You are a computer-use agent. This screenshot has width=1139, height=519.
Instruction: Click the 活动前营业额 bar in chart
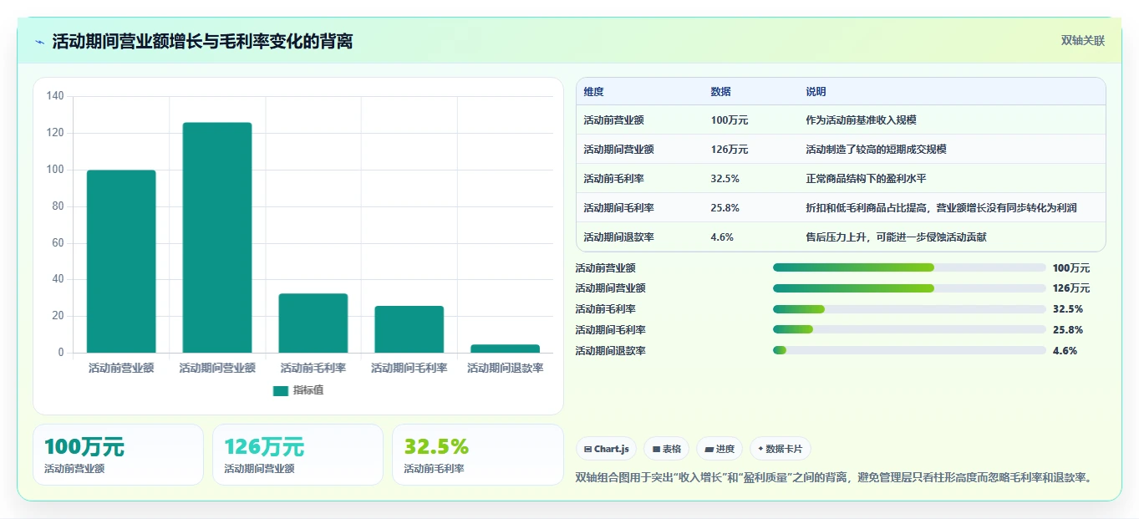(x=121, y=262)
